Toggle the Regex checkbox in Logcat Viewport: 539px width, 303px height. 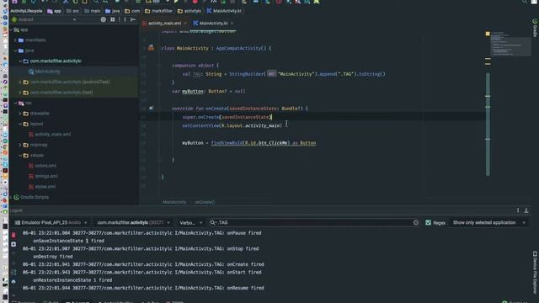coord(428,222)
